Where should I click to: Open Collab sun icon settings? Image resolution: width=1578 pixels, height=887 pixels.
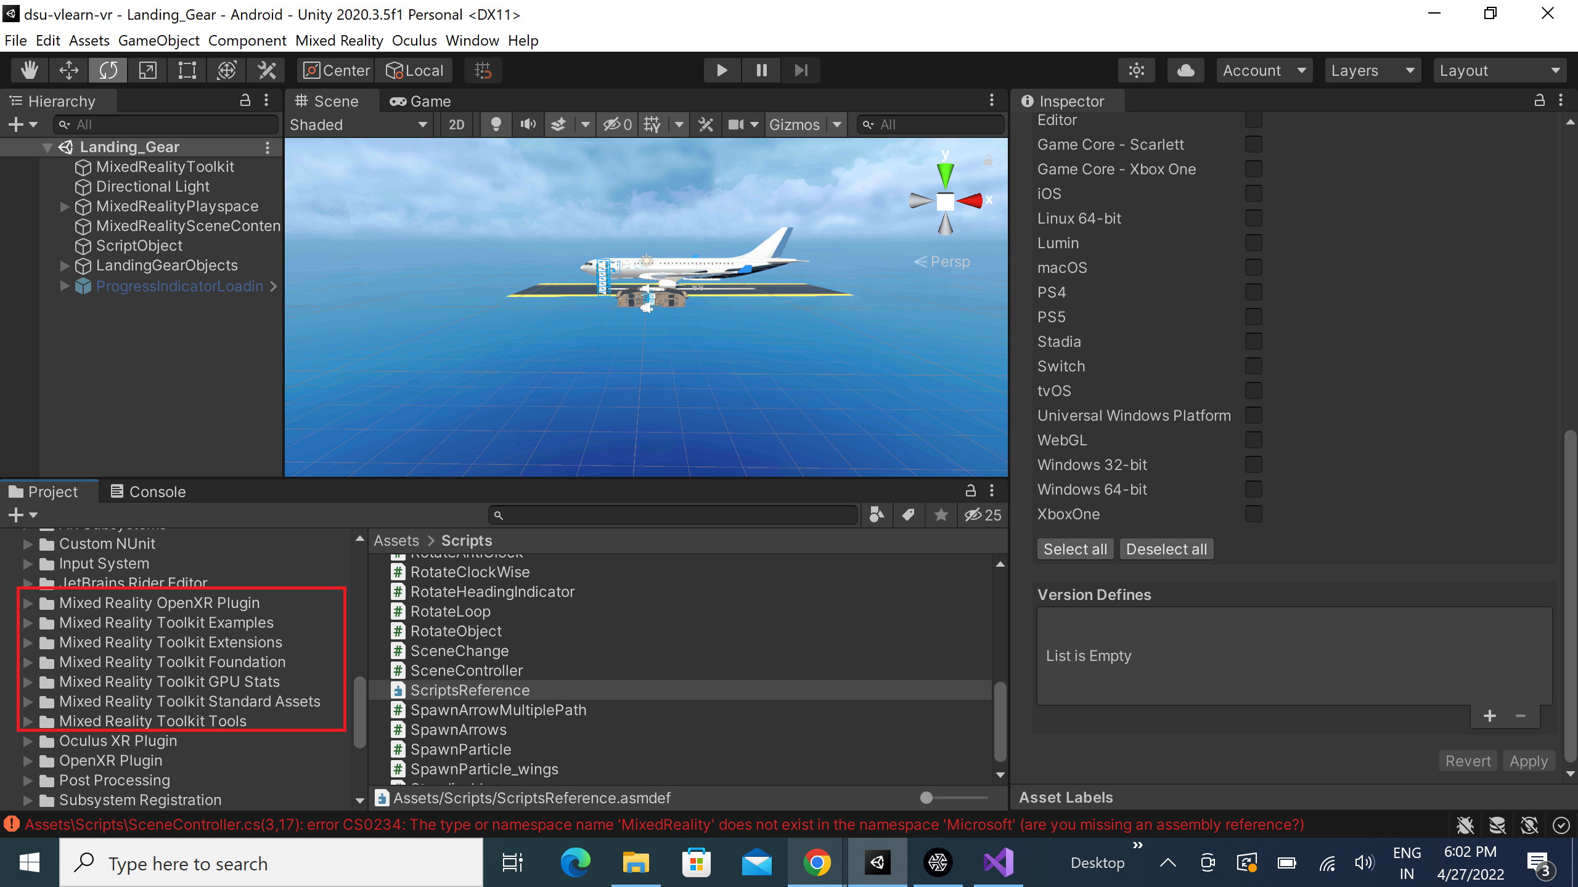click(1137, 70)
